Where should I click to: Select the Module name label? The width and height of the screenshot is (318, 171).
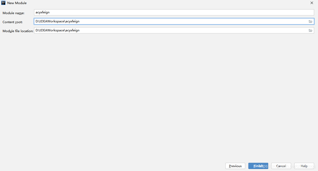13,13
